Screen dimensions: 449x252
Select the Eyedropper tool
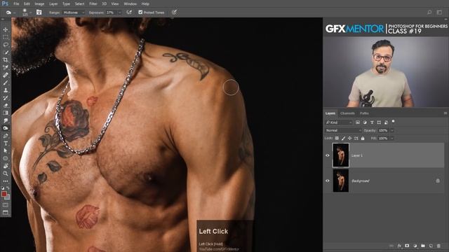[x=6, y=67]
